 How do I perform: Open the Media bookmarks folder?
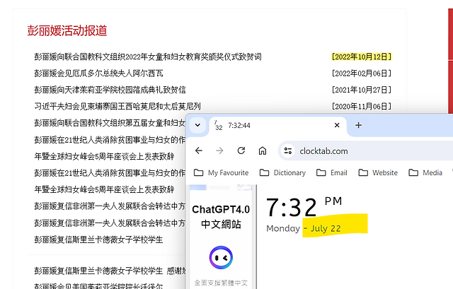coord(425,173)
